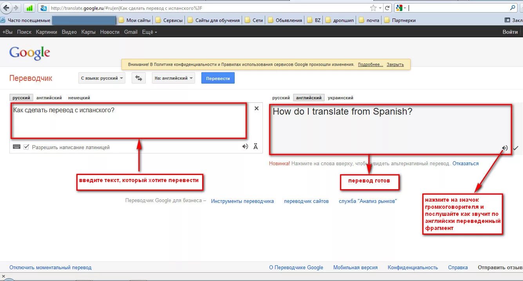
Task: Choose search engine via Google icon dropdown
Action: coord(401,8)
